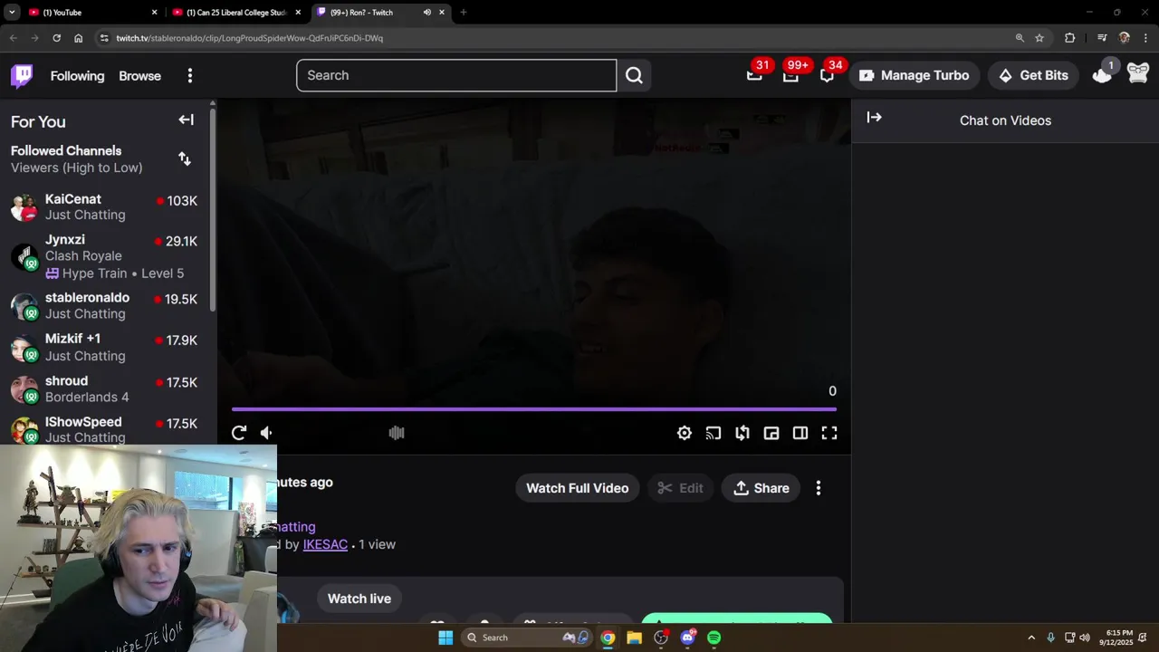Open the Following page
The width and height of the screenshot is (1159, 652).
click(x=77, y=75)
